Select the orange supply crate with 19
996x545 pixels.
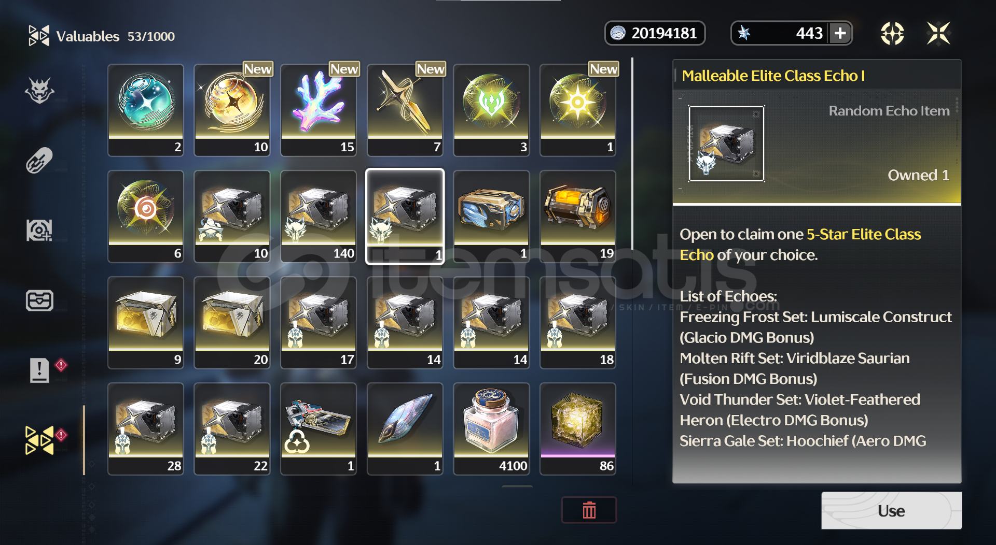pyautogui.click(x=578, y=216)
